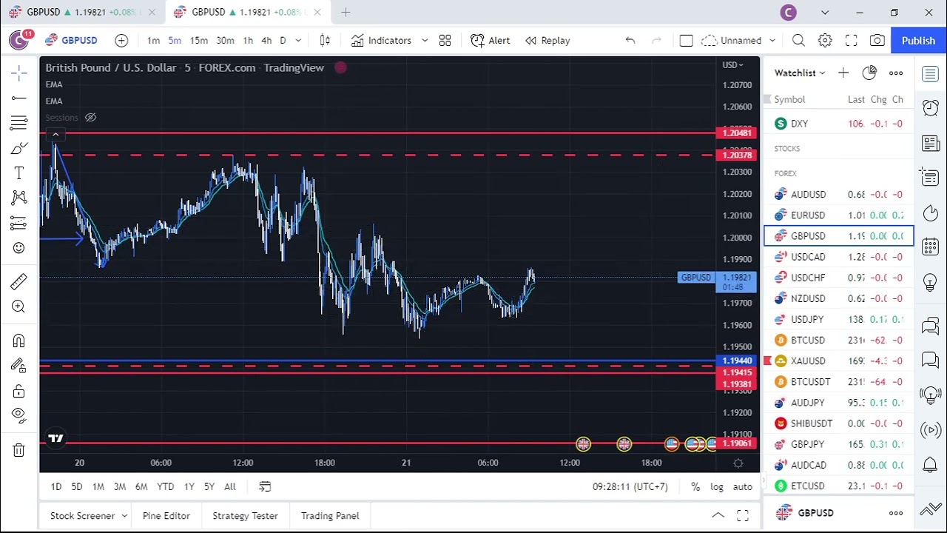The height and width of the screenshot is (533, 947).
Task: Expand Stock Screener dropdown arrow
Action: [124, 516]
